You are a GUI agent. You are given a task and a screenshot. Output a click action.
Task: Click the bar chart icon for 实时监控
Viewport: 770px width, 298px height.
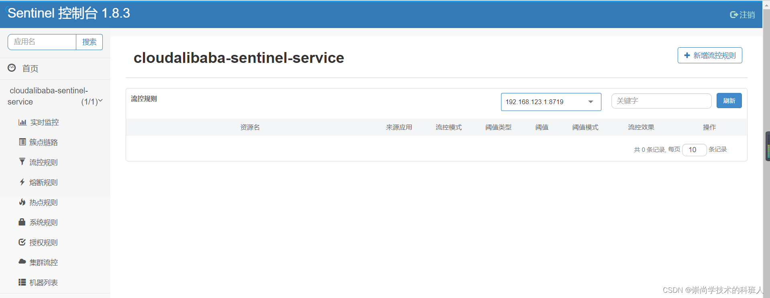22,122
